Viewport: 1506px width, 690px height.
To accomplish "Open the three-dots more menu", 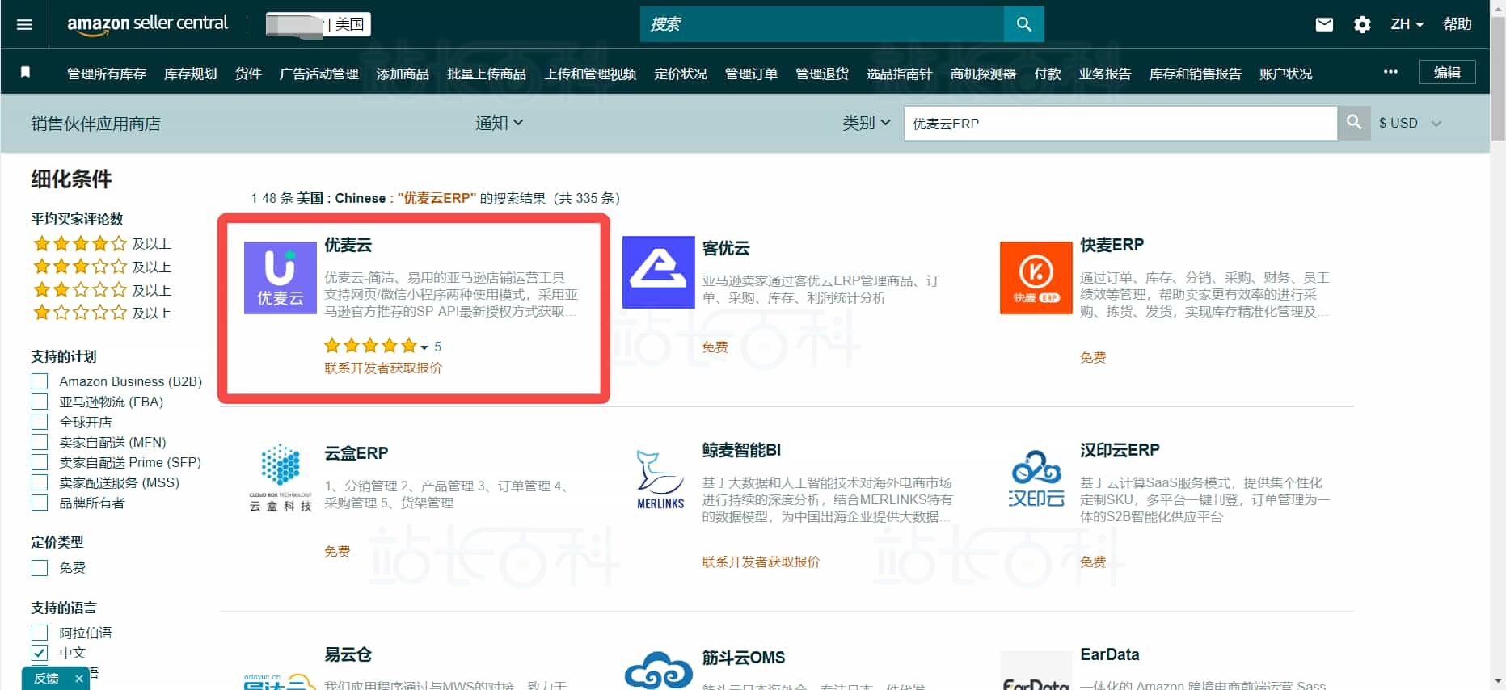I will 1390,72.
